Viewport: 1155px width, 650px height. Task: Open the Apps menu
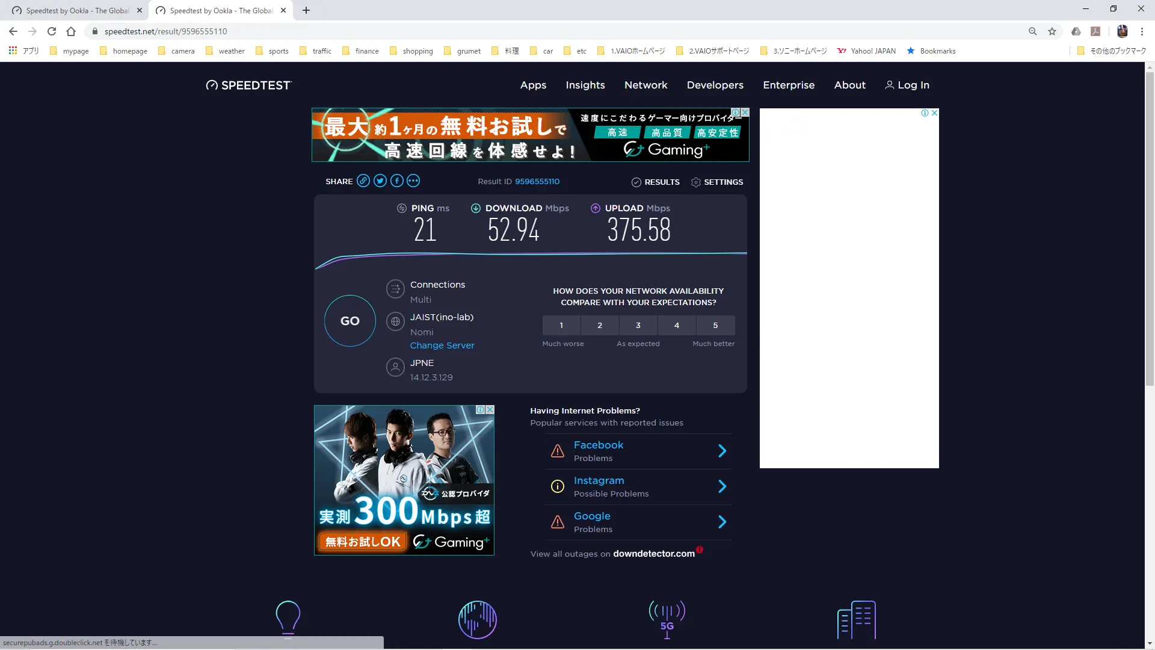[533, 85]
